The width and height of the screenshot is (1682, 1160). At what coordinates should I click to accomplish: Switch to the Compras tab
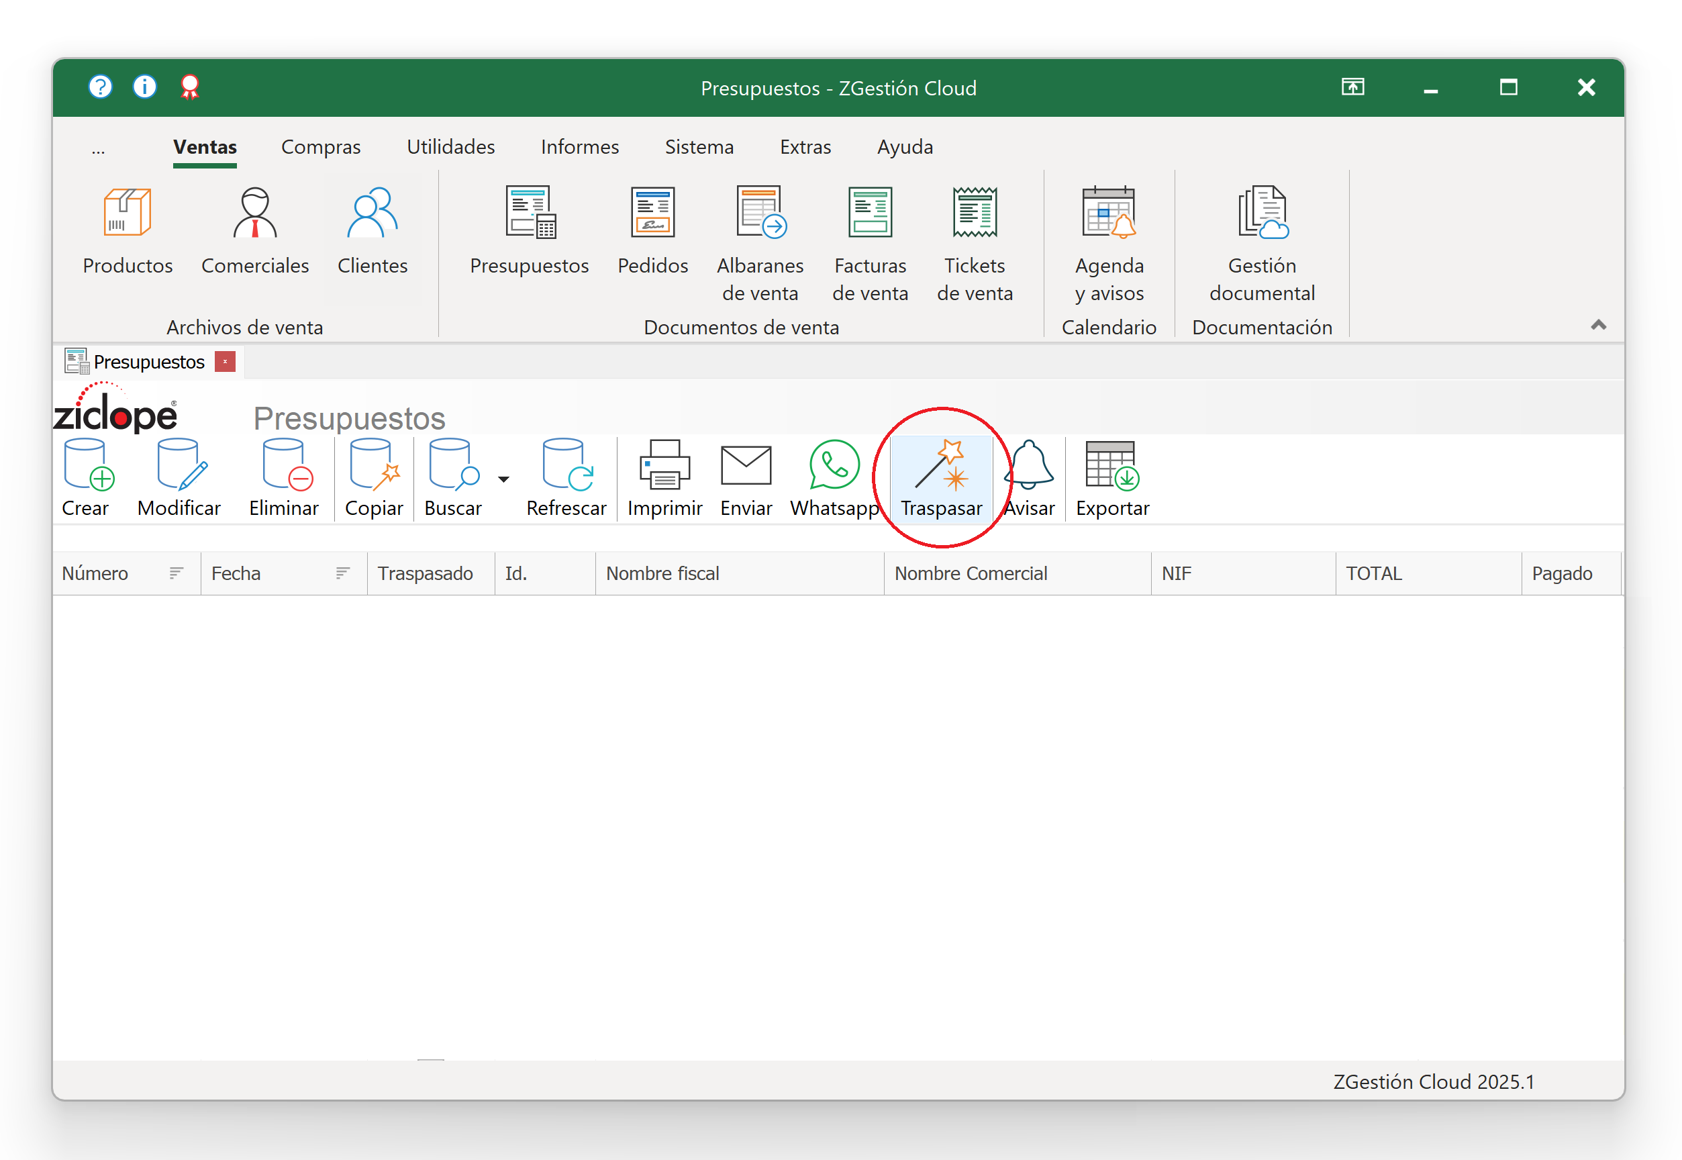(x=320, y=148)
